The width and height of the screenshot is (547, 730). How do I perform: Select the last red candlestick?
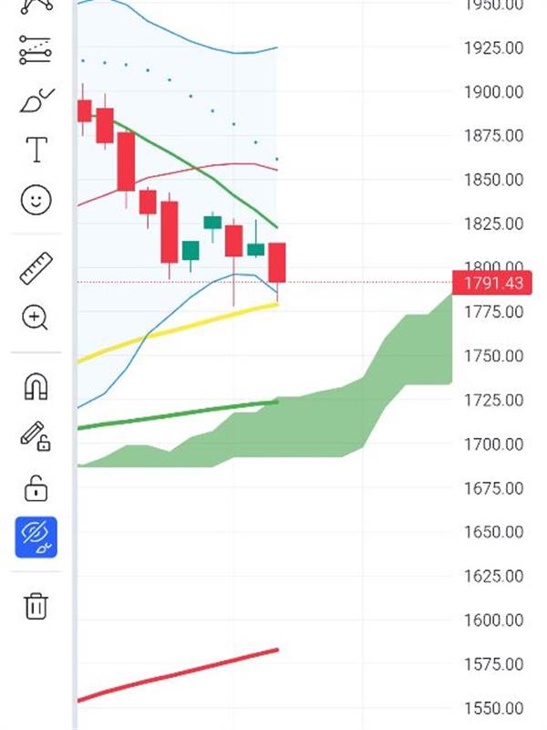(x=277, y=263)
